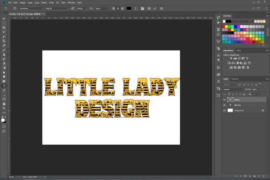Open the font family dropdown
This screenshot has width=270, height=180.
31,8
